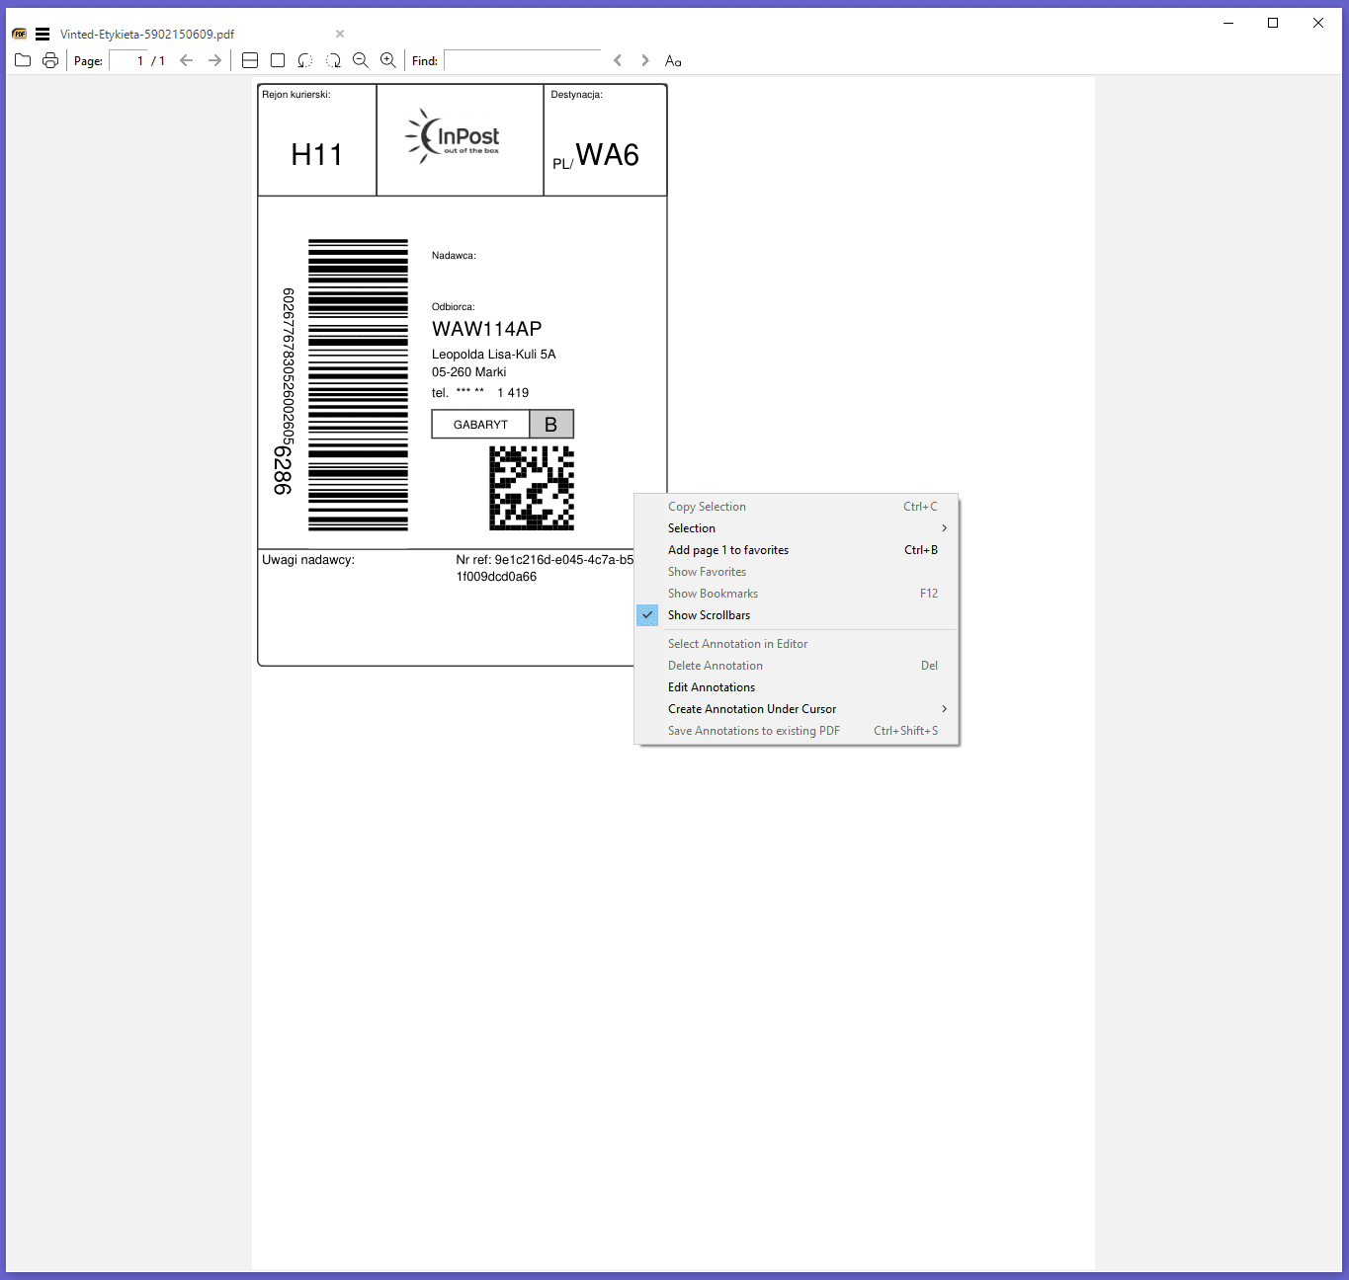Go to the previous page arrow
Image resolution: width=1349 pixels, height=1280 pixels.
pos(187,60)
